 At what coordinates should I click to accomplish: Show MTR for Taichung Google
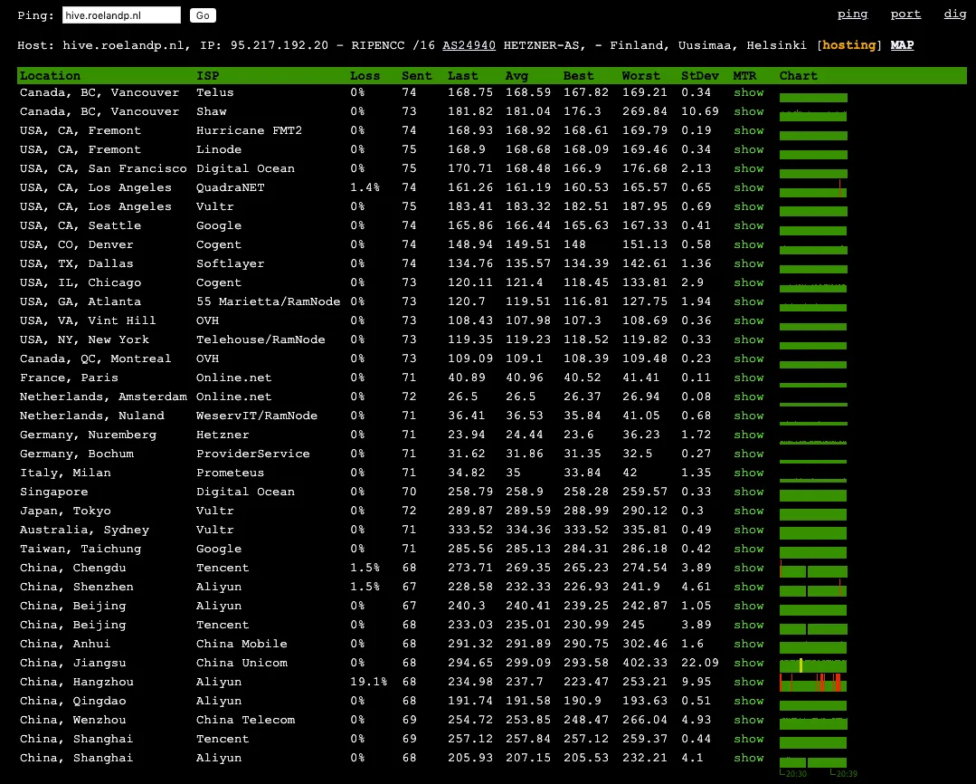748,549
